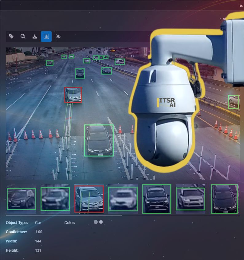Screen dimensions: 244x260
Task: Click the brightness sun icon
Action: (x=58, y=36)
